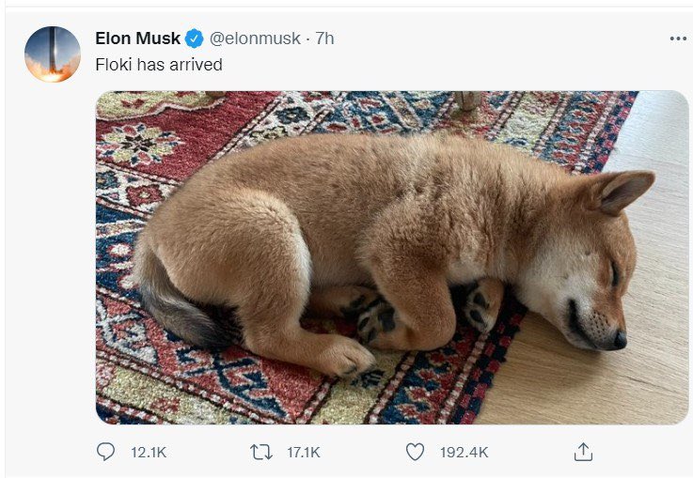Retweet using the retweet arrows icon
693x478 pixels.
pyautogui.click(x=261, y=452)
